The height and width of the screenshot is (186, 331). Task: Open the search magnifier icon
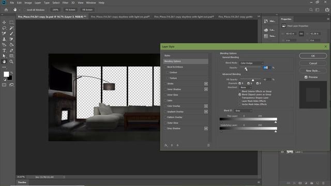[x=311, y=10]
